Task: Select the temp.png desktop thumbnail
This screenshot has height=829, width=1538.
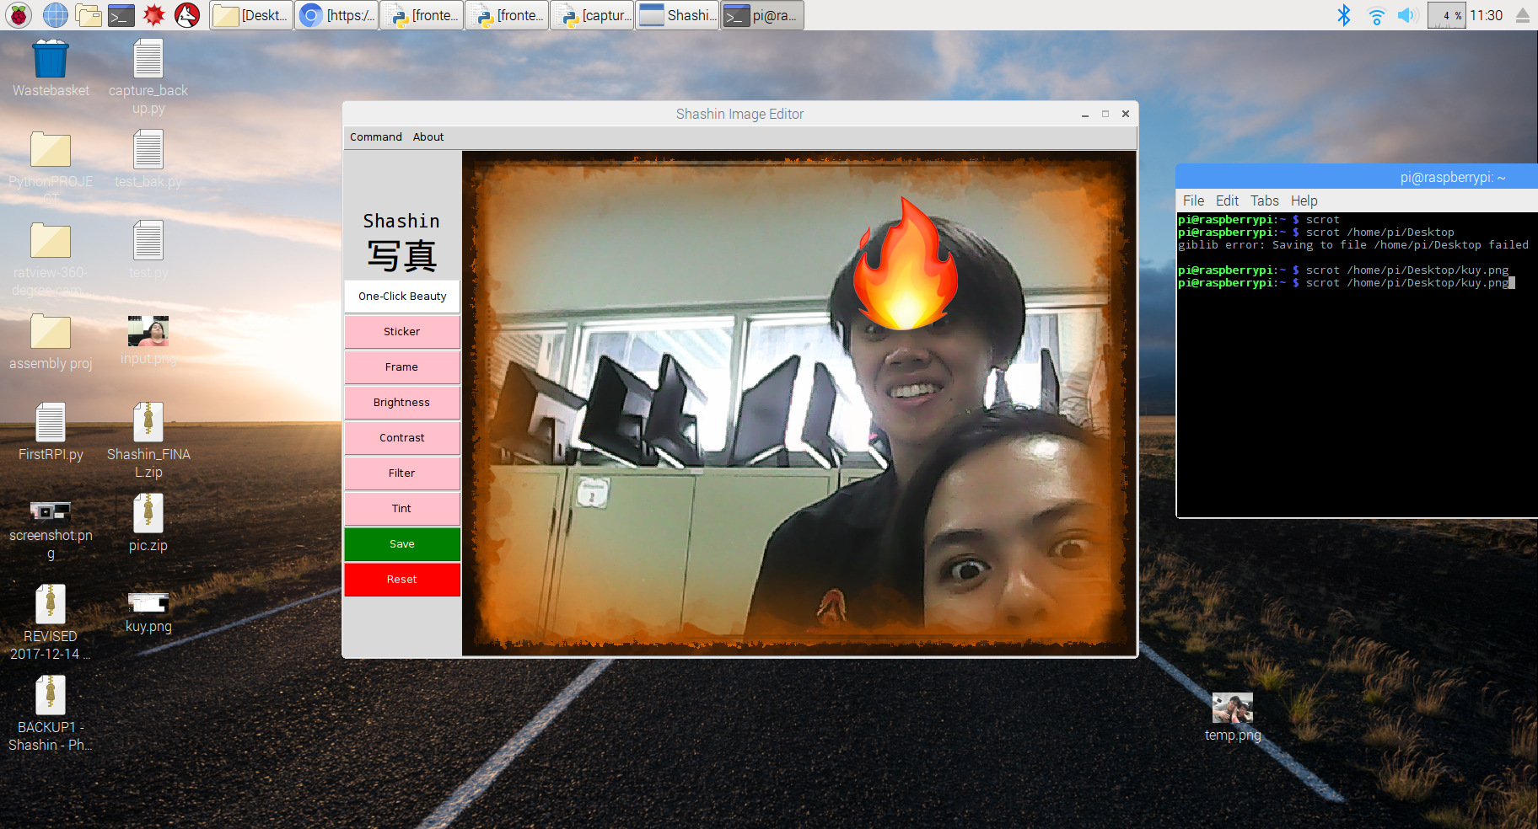Action: 1233,717
